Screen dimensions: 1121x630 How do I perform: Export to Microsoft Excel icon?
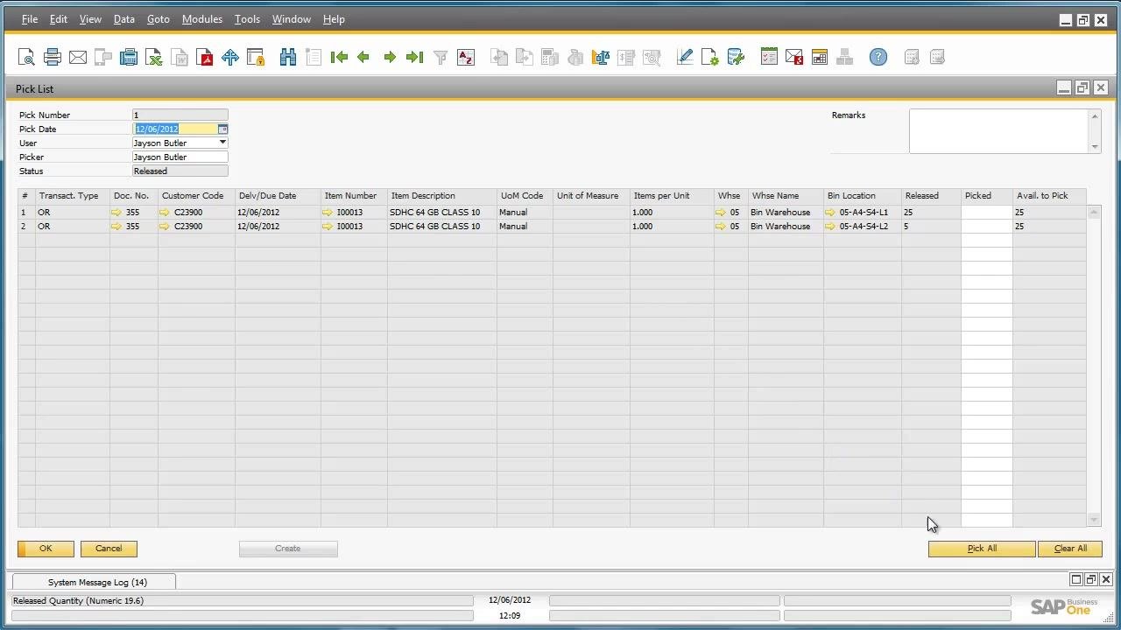tap(154, 58)
